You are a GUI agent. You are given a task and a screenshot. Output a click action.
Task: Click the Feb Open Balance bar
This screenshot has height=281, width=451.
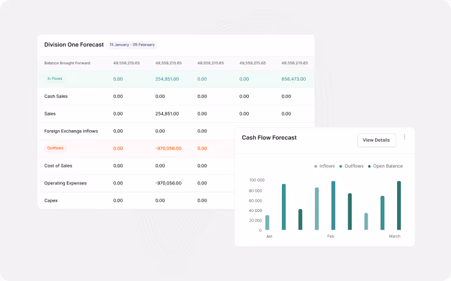(x=350, y=211)
